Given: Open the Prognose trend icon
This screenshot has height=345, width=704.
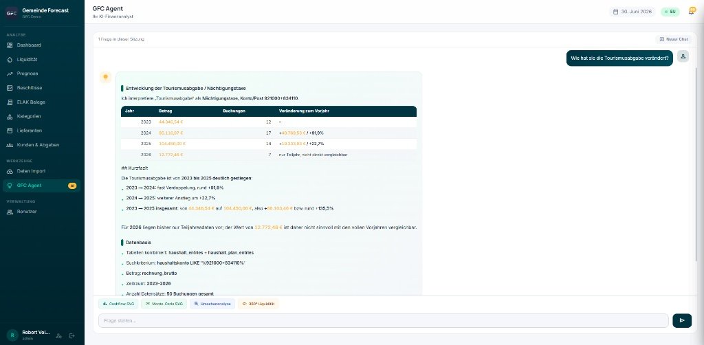Looking at the screenshot, I should [x=10, y=74].
